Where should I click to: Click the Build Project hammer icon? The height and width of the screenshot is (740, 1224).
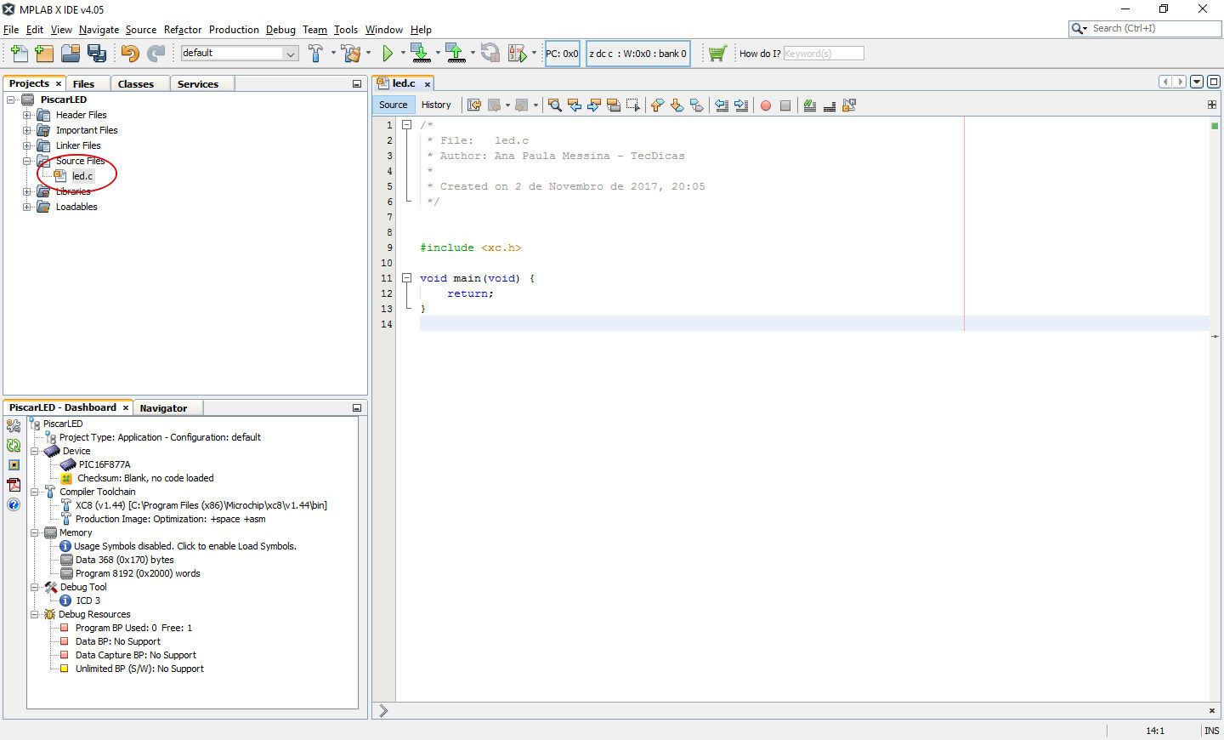(316, 54)
